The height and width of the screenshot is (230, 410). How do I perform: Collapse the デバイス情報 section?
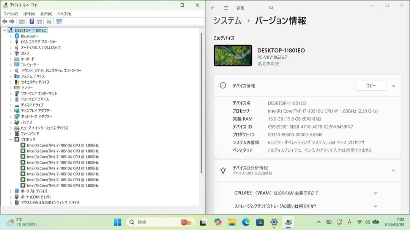point(393,86)
